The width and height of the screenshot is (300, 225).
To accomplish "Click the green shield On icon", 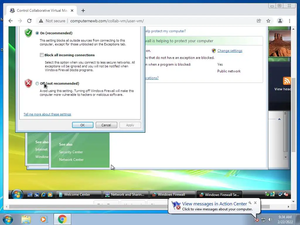I will 28,33.
